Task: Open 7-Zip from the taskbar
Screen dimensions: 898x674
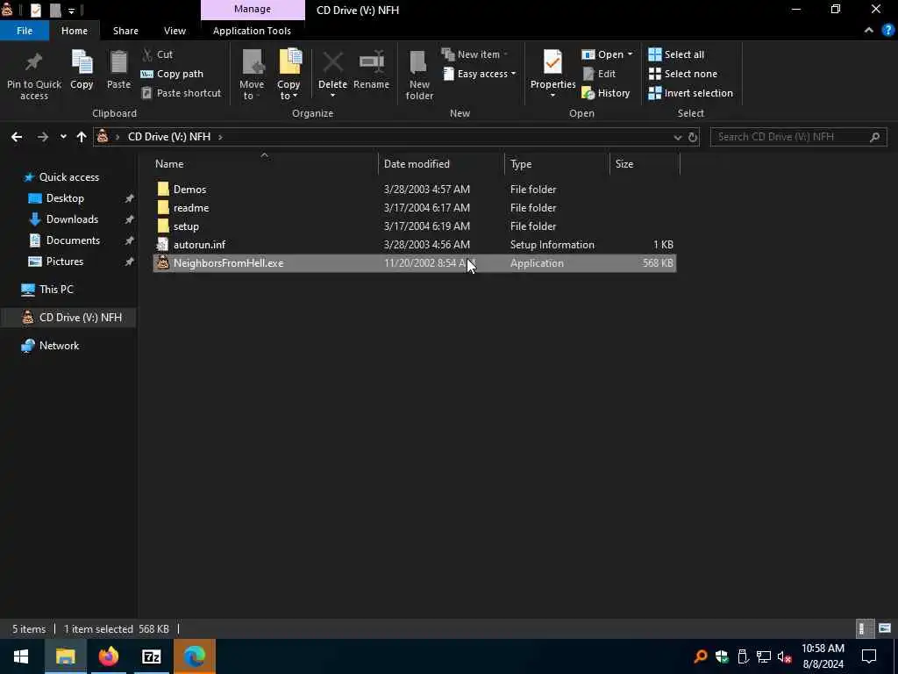Action: (x=151, y=656)
